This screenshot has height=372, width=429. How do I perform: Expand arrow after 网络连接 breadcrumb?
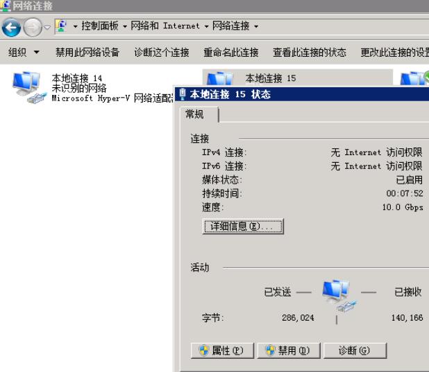point(256,26)
